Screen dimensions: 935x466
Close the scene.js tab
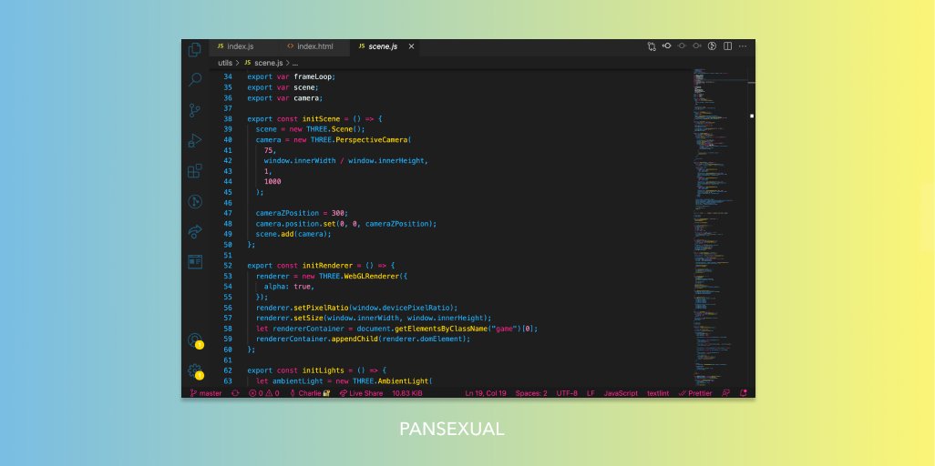(411, 46)
